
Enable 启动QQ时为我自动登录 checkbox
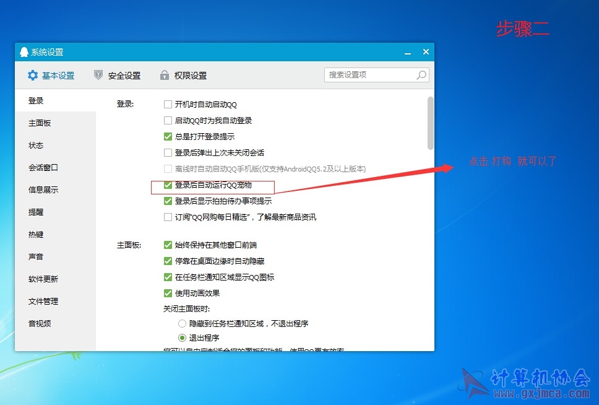tap(168, 121)
